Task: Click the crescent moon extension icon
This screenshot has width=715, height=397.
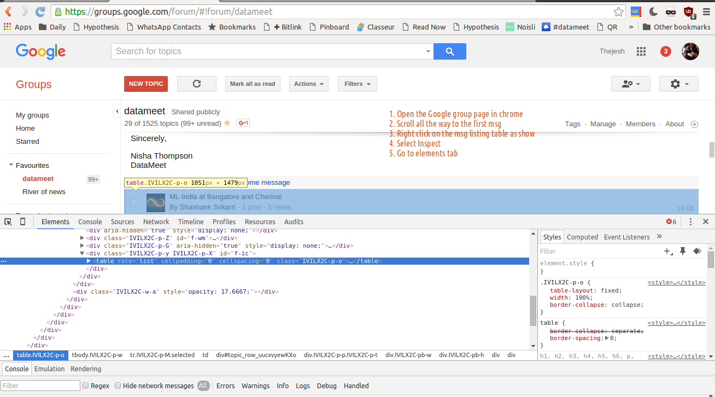Action: (653, 11)
